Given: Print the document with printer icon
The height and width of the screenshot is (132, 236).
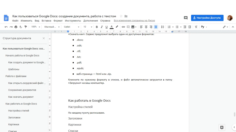Looking at the screenshot, I should pyautogui.click(x=16, y=27).
